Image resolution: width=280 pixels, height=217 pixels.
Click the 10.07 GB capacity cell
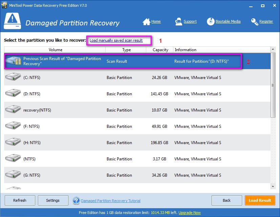tap(159, 110)
